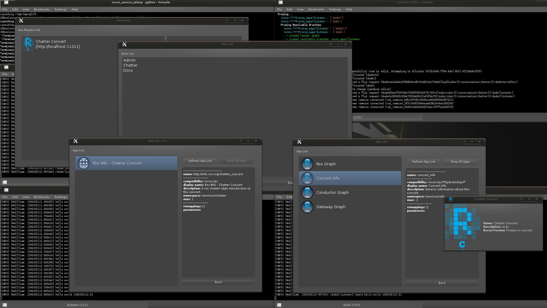The width and height of the screenshot is (547, 308).
Task: Click the X icon in Role List titlebar
Action: tap(125, 44)
